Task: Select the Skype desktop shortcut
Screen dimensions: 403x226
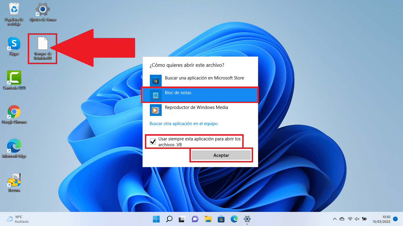Action: point(14,46)
